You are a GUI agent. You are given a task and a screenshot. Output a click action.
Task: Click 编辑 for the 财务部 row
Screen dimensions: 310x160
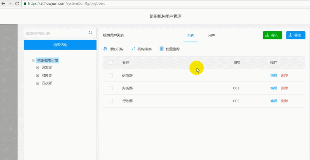pyautogui.click(x=274, y=88)
